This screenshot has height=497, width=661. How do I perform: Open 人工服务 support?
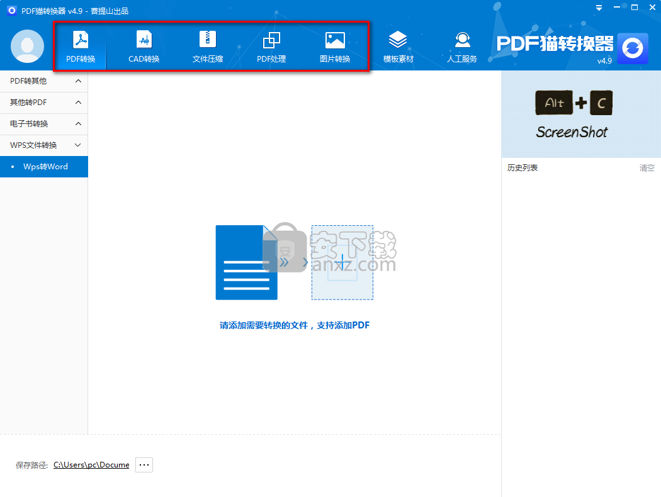pyautogui.click(x=462, y=47)
